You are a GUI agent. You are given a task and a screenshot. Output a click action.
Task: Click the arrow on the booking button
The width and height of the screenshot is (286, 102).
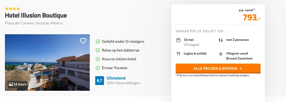point(240,69)
